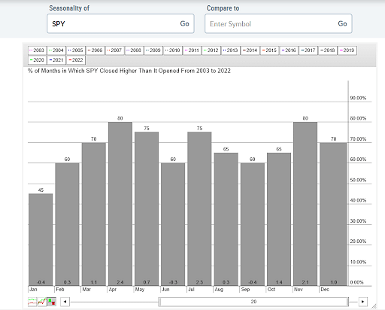Toggle the 2006 year legend
Viewport: 385px width, 310px height.
click(x=95, y=50)
